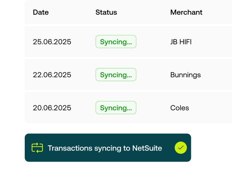Sort by the Date column header
Image resolution: width=232 pixels, height=180 pixels.
click(41, 12)
